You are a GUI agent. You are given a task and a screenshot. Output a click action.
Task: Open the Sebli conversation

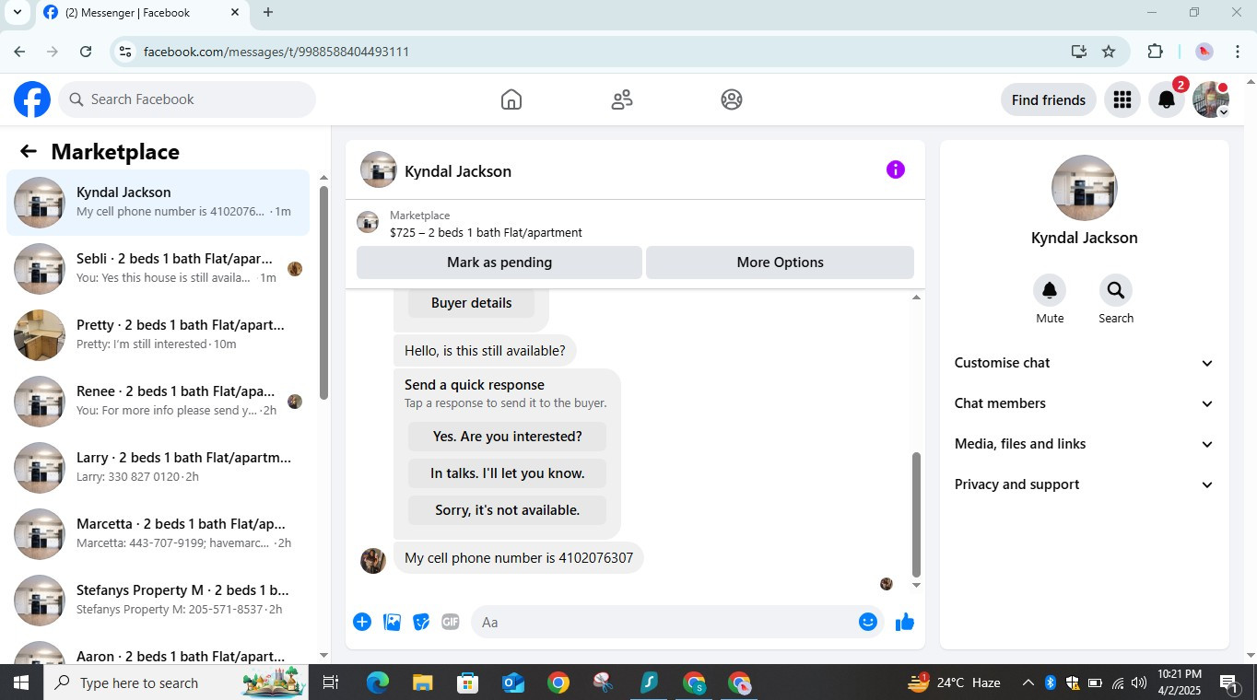pyautogui.click(x=159, y=269)
